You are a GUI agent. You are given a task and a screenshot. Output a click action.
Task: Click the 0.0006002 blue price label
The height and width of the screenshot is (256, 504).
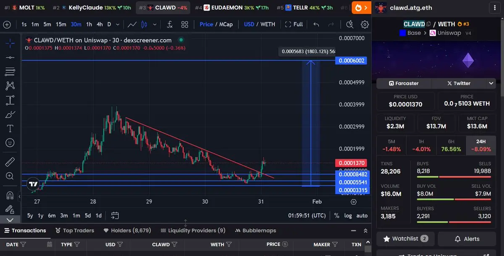[351, 61]
